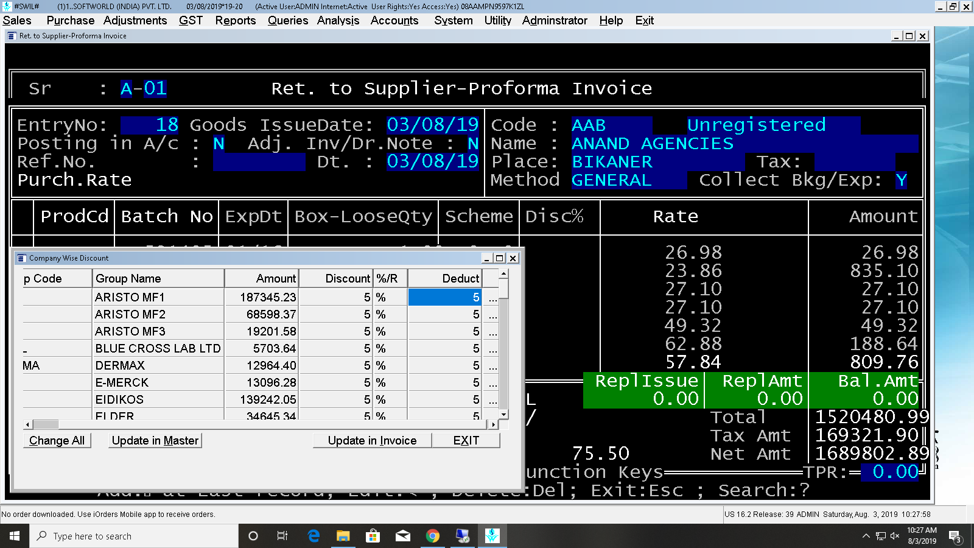The height and width of the screenshot is (548, 974).
Task: Open ellipsis button for ARISTO MF3 row
Action: (493, 331)
